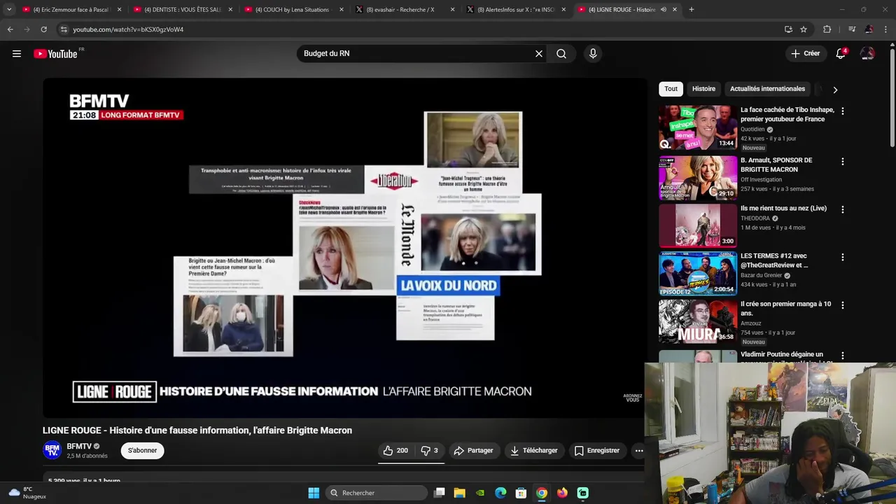This screenshot has height=504, width=896.
Task: Open the BFMTV channel name link
Action: 79,447
